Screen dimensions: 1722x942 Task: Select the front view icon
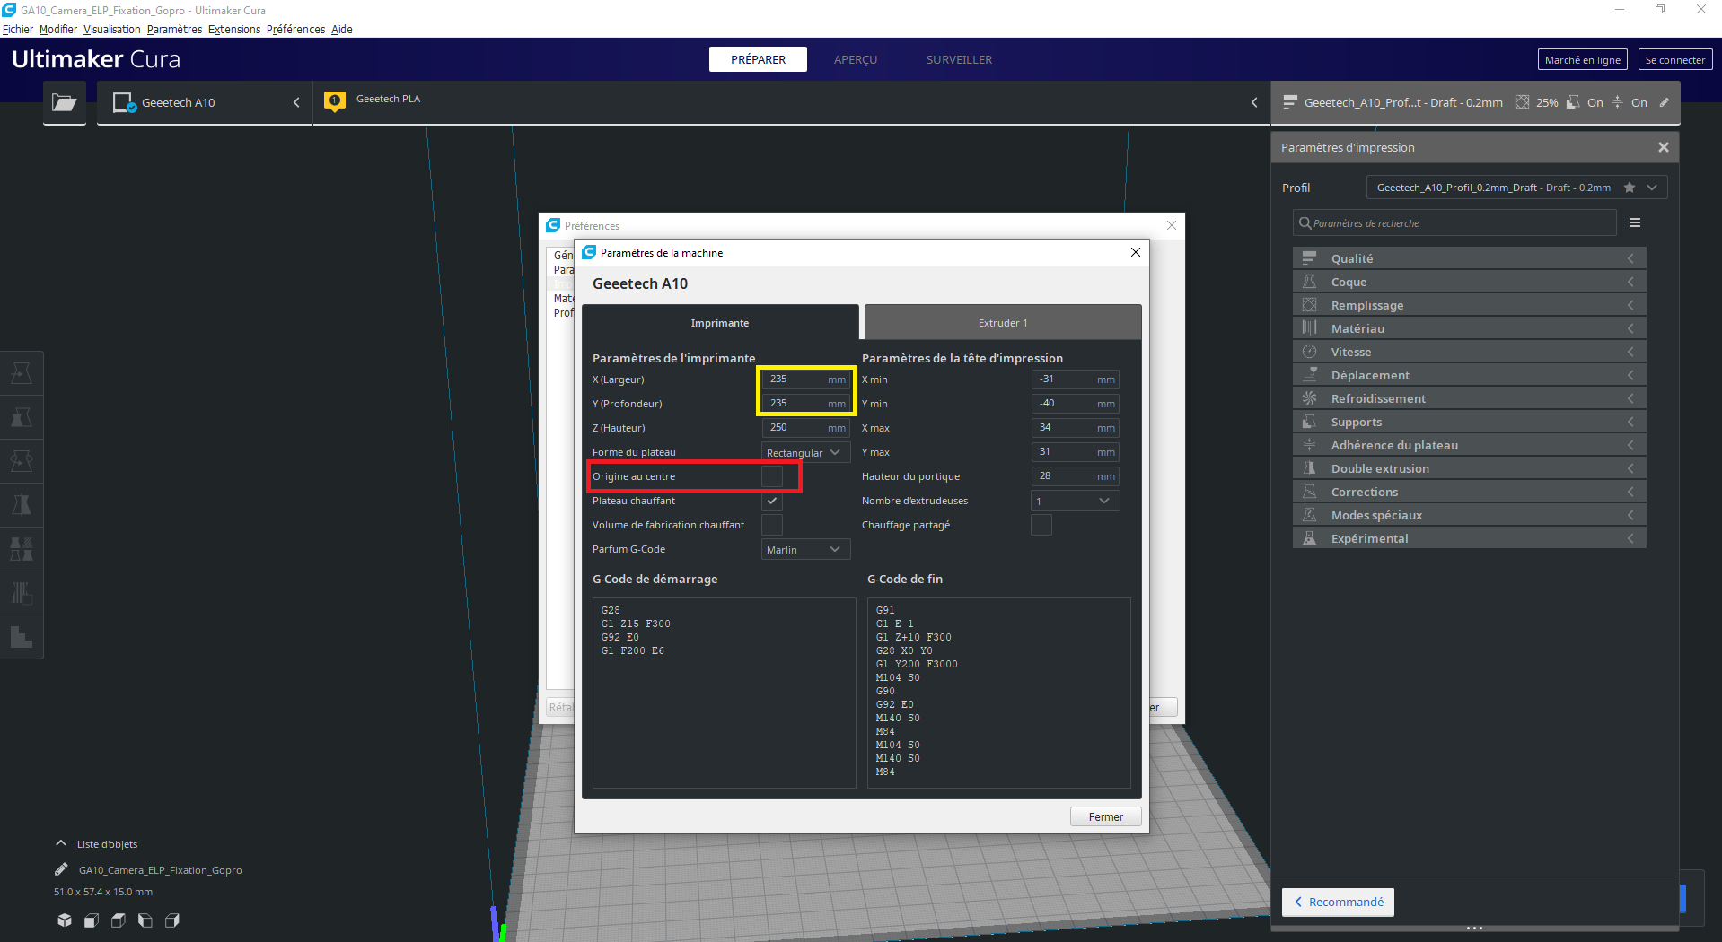[92, 920]
